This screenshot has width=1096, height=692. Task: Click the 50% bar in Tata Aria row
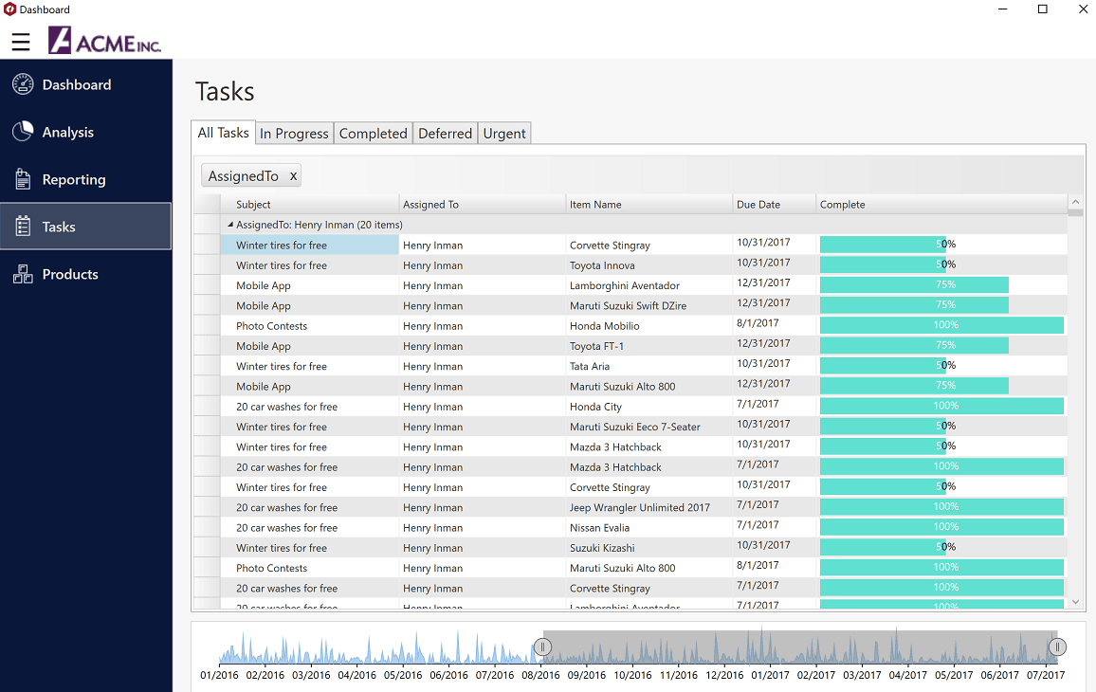pyautogui.click(x=883, y=365)
